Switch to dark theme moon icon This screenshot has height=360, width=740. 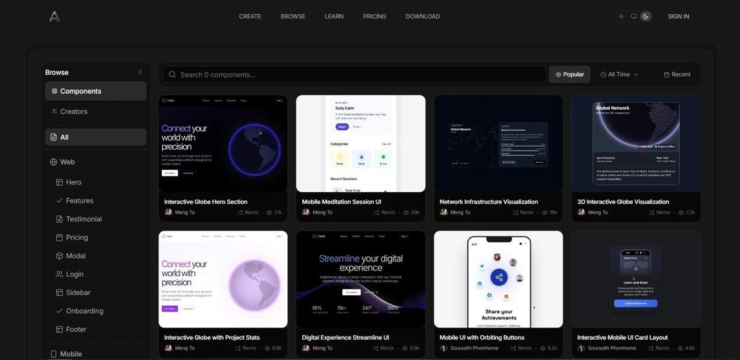(x=646, y=17)
